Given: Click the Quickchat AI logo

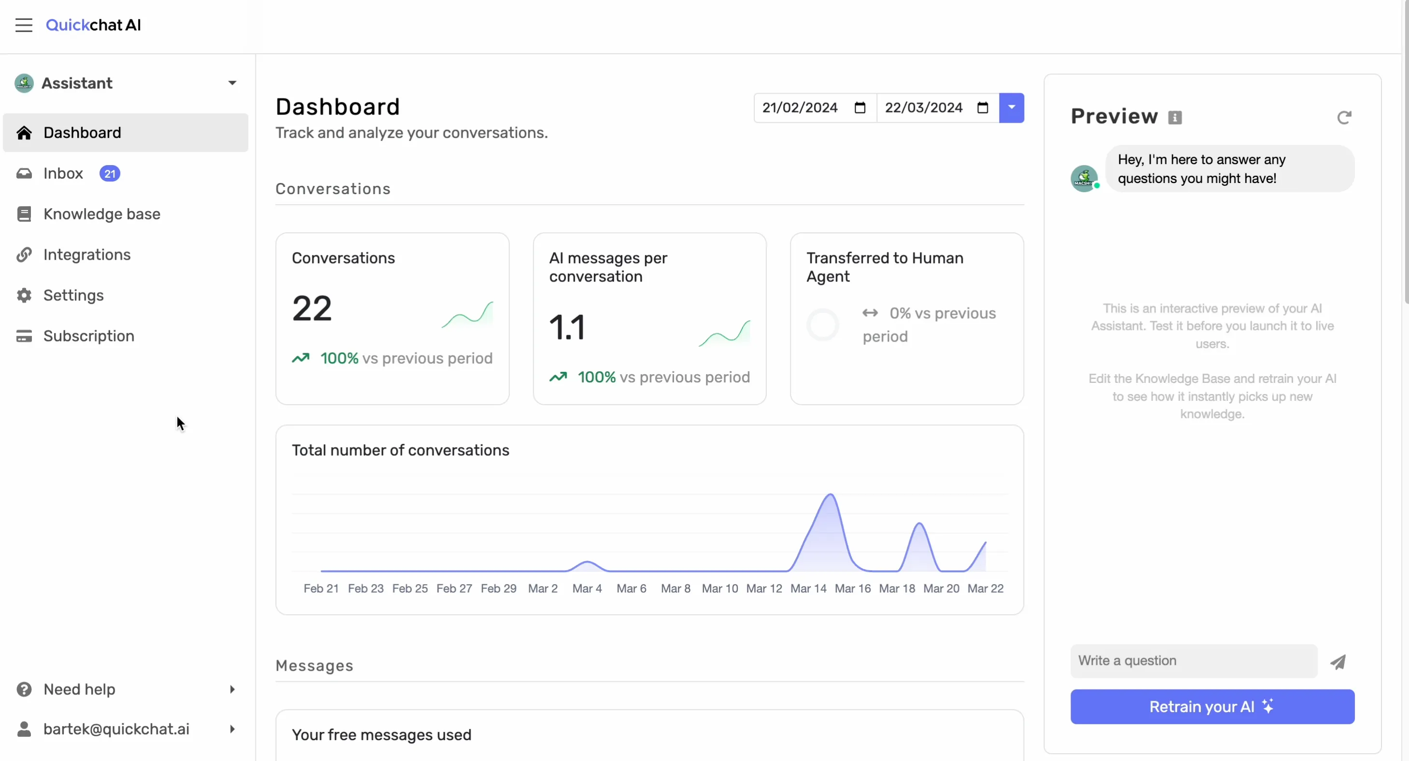Looking at the screenshot, I should 93,25.
